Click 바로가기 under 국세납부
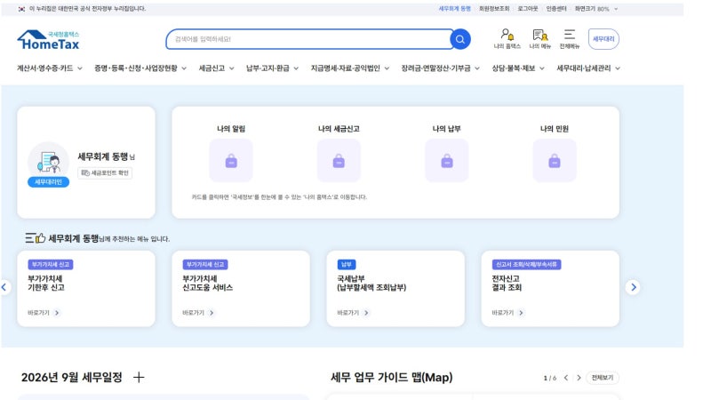This screenshot has height=400, width=711. pyautogui.click(x=353, y=313)
